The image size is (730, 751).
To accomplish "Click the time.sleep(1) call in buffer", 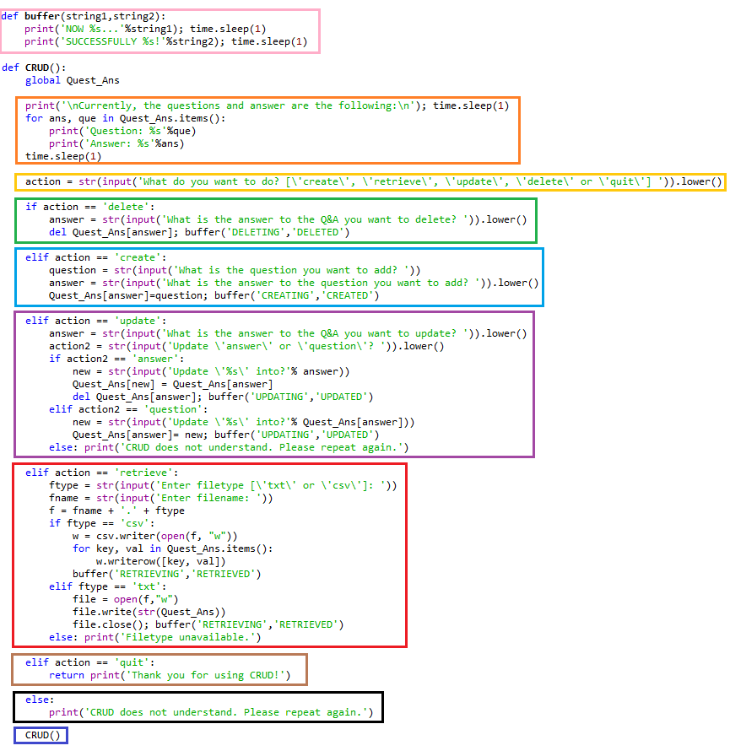I will (228, 28).
